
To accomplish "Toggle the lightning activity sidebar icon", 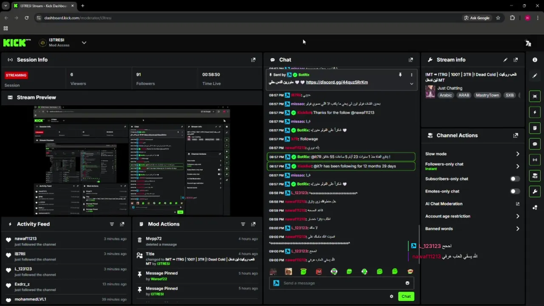I will coord(535,112).
